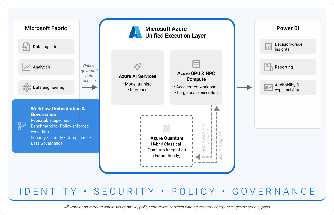
Task: Click the Policy-governed data access arrow
Action: [x=89, y=87]
